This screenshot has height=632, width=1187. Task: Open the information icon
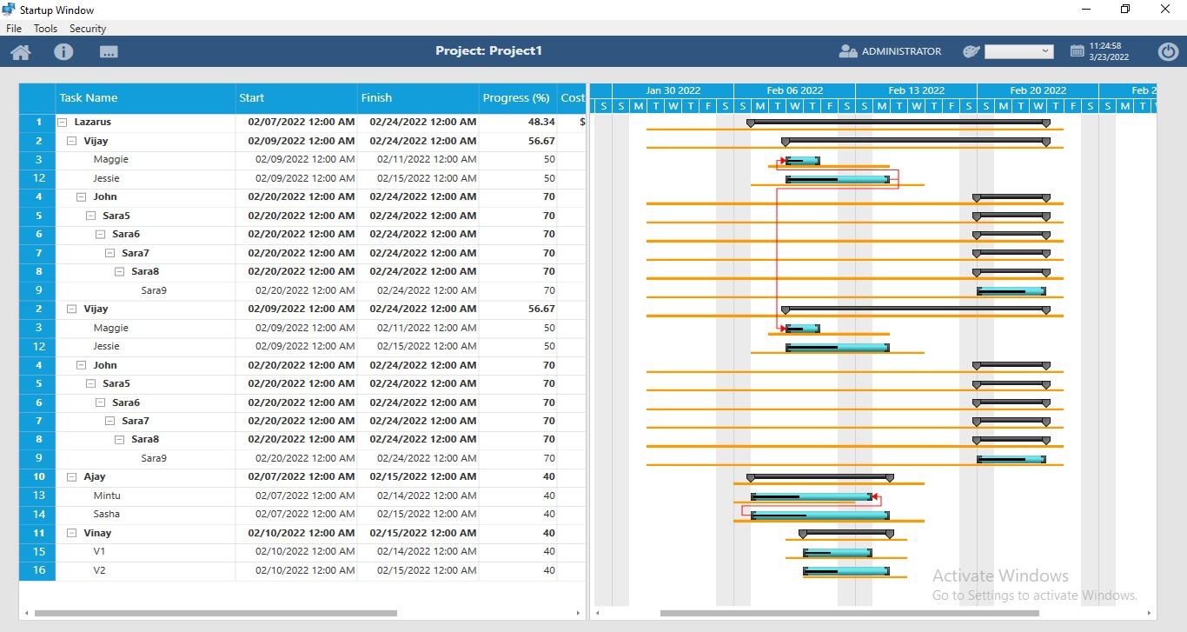point(63,52)
